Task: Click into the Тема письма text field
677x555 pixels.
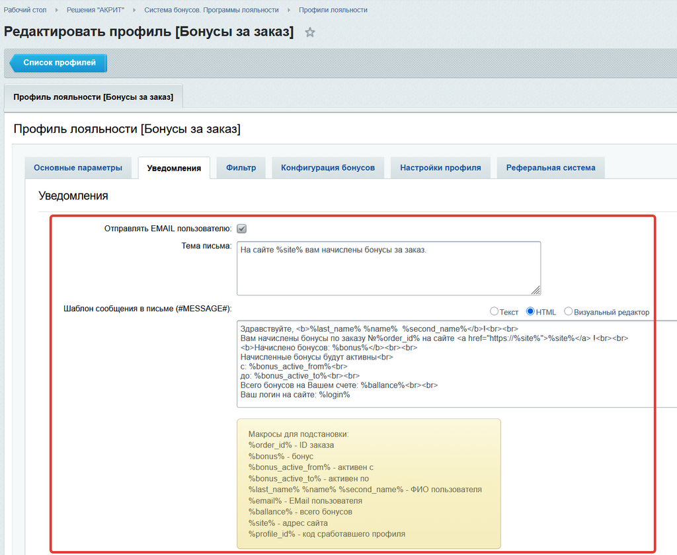Action: pyautogui.click(x=388, y=267)
